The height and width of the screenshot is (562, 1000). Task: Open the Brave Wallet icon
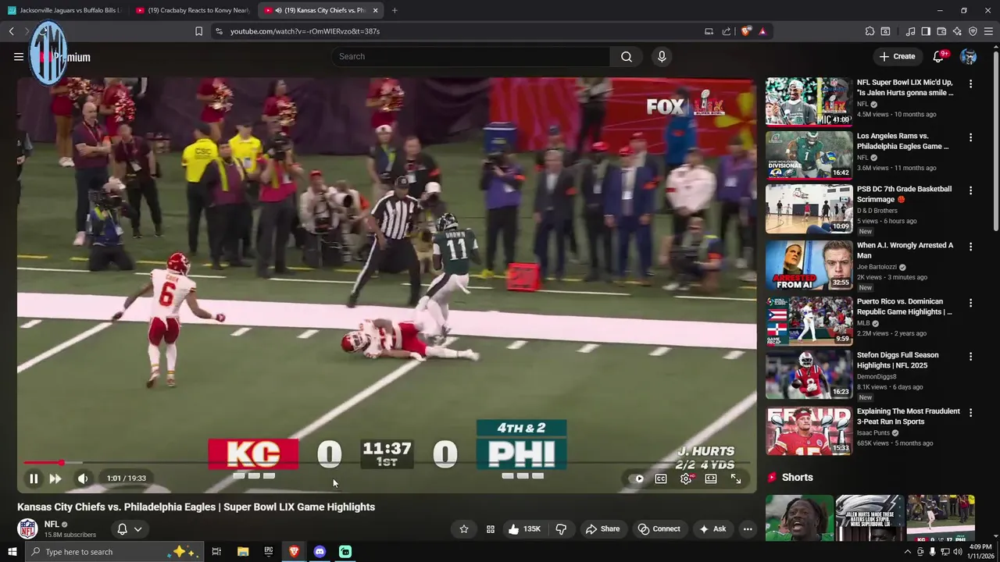pos(941,31)
